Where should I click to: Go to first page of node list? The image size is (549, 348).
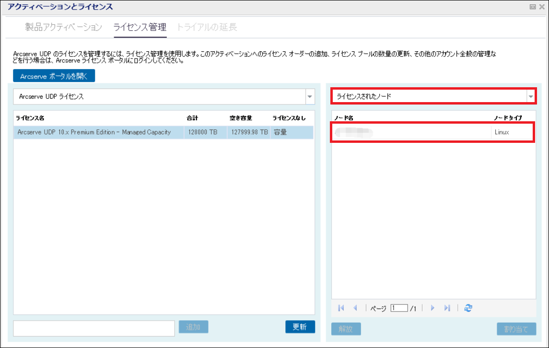tap(341, 308)
